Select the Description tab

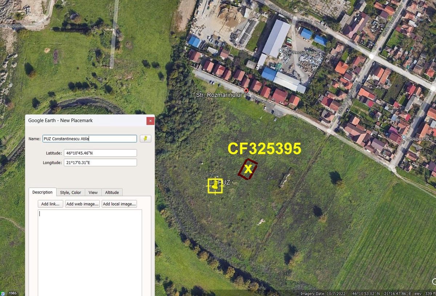43,192
